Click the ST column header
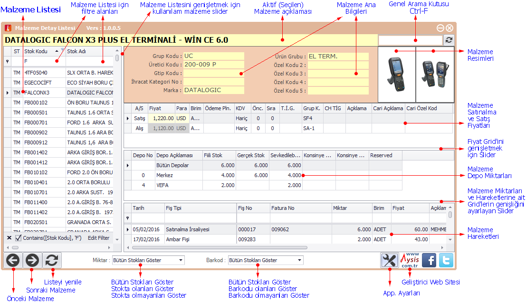526x302 pixels. 17,51
